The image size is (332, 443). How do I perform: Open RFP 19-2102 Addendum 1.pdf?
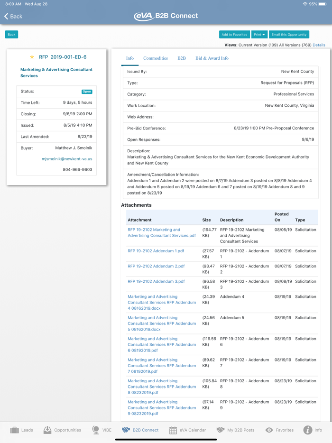[x=156, y=251]
